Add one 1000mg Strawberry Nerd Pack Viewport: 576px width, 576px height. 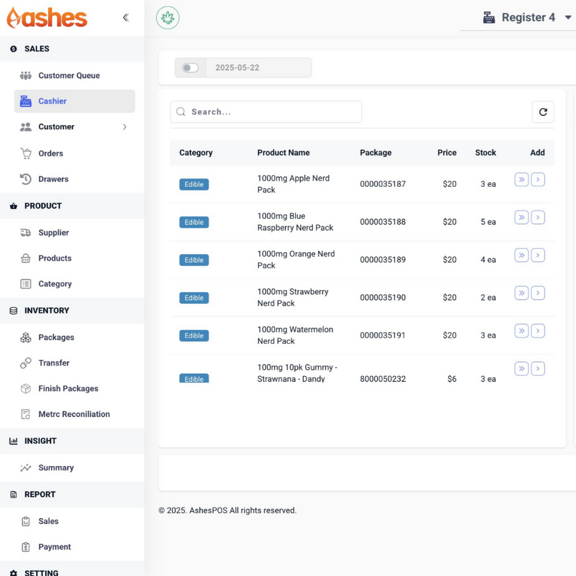pos(538,293)
